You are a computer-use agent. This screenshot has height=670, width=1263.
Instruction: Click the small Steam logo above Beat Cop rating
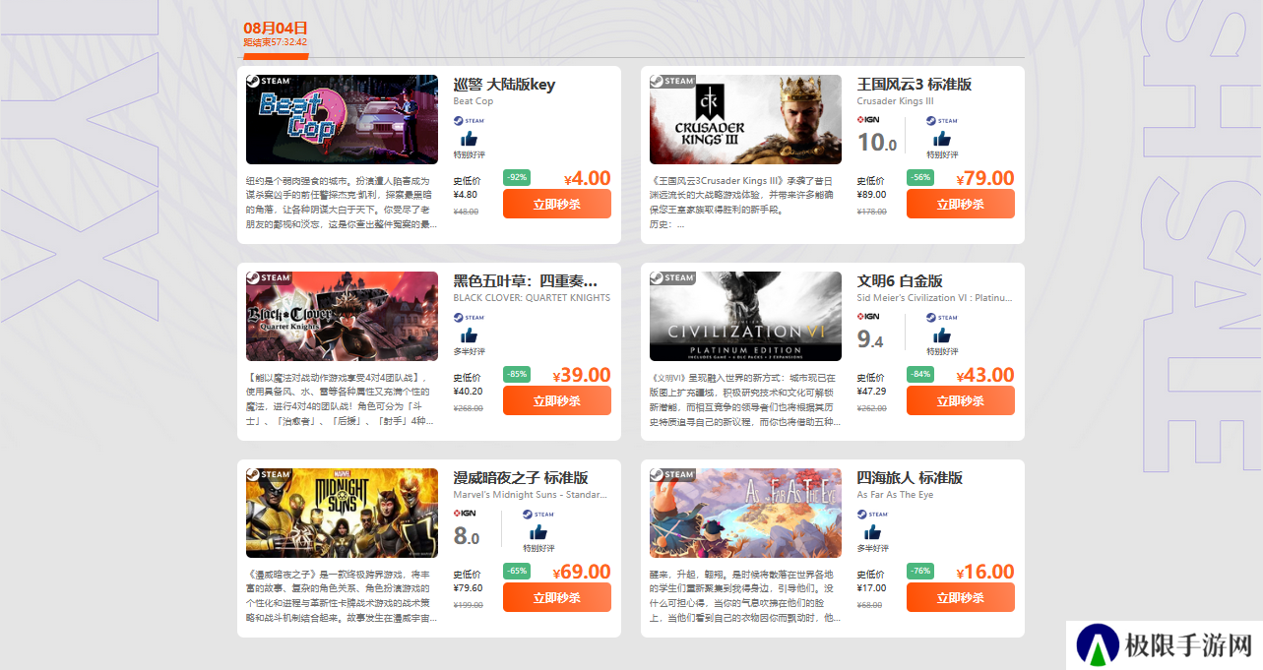click(469, 121)
